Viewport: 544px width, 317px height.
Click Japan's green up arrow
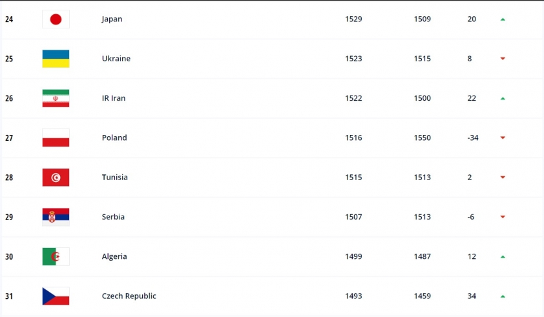coord(503,19)
